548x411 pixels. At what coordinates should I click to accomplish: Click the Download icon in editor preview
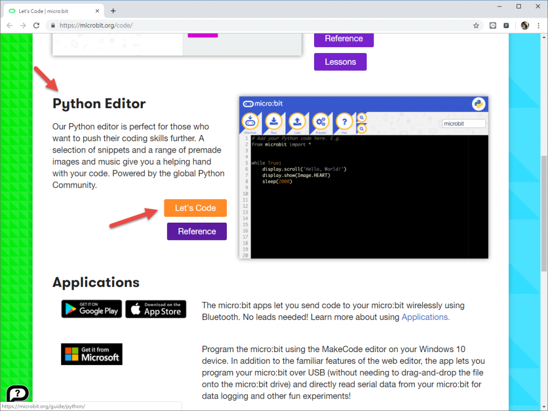[x=250, y=122]
